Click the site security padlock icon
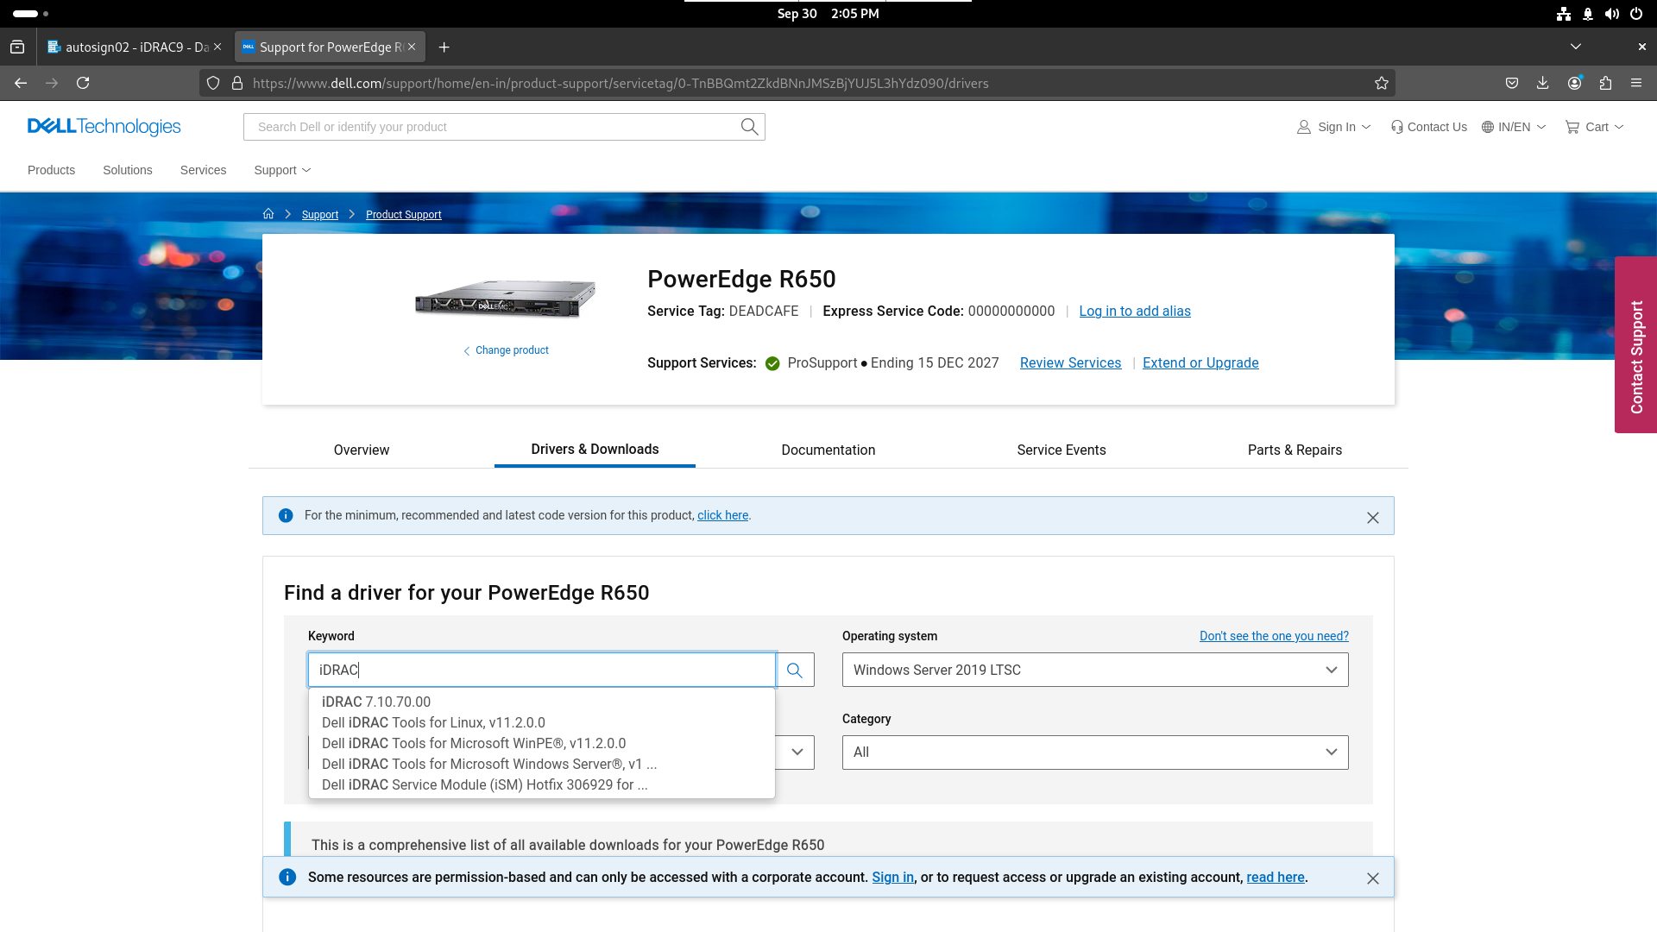The height and width of the screenshot is (932, 1657). (x=237, y=83)
